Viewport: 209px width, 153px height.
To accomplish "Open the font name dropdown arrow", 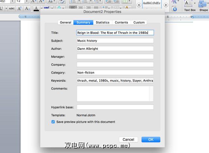I will [x=12, y=1].
